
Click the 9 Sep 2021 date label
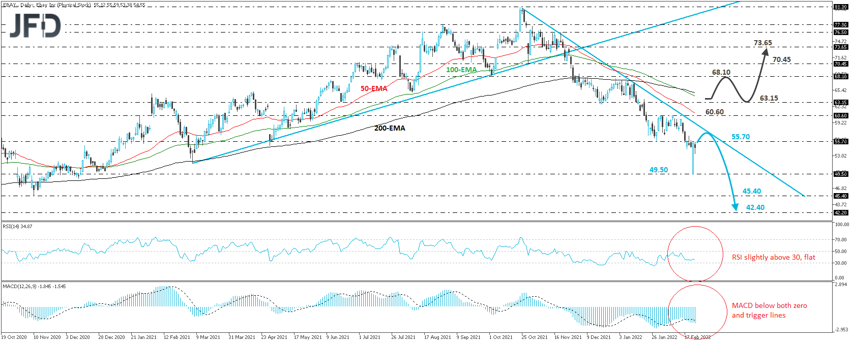(468, 337)
